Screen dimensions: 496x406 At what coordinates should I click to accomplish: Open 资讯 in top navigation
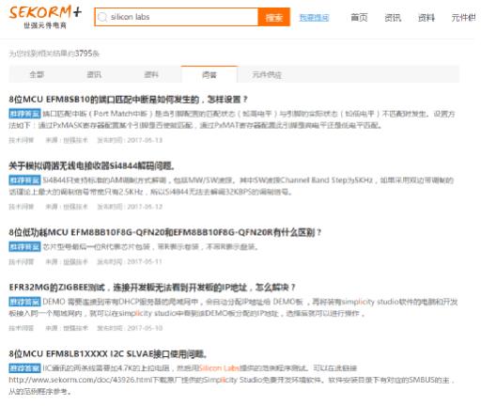tap(393, 18)
